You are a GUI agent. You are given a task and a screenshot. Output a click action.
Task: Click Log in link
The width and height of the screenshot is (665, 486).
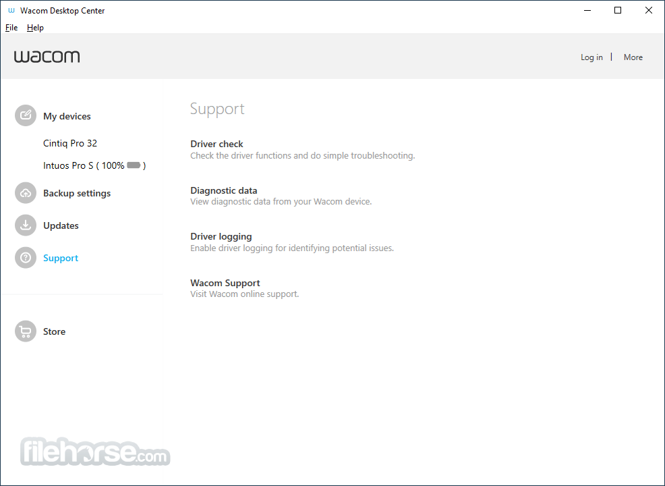click(591, 57)
